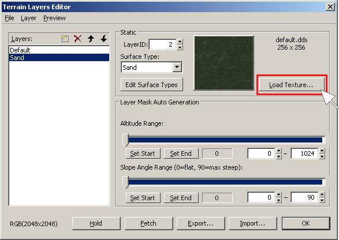
Task: Increase LayerID with up spinner arrow
Action: [x=180, y=42]
